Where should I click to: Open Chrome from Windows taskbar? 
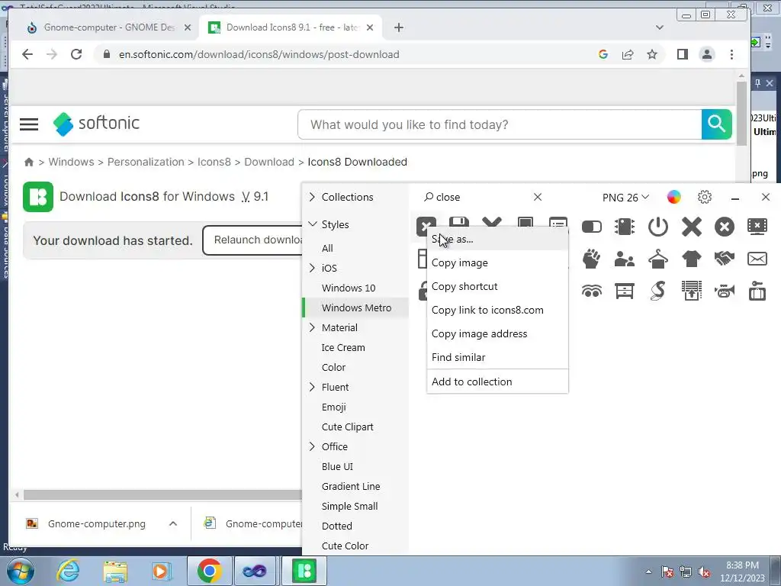(x=209, y=571)
